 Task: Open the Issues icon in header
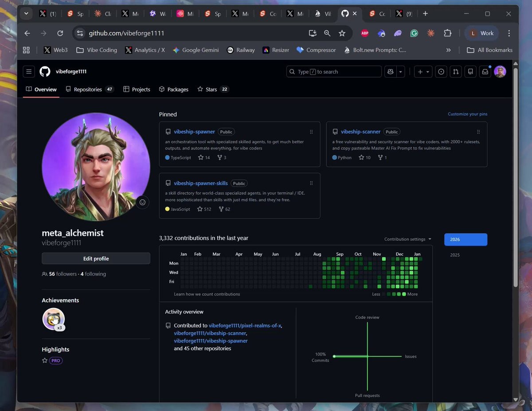(441, 71)
